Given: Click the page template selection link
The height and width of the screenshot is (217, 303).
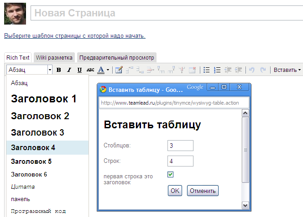Looking at the screenshot, I should [75, 35].
